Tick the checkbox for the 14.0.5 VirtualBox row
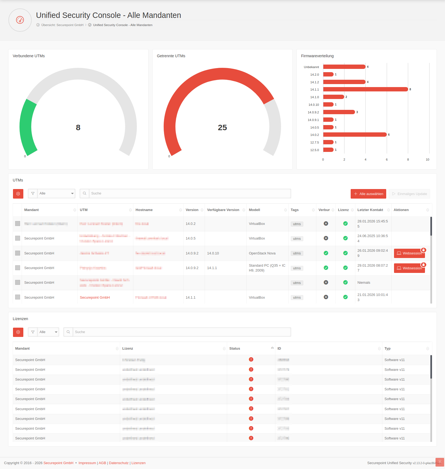Viewport: 445px width, 469px height. [18, 238]
